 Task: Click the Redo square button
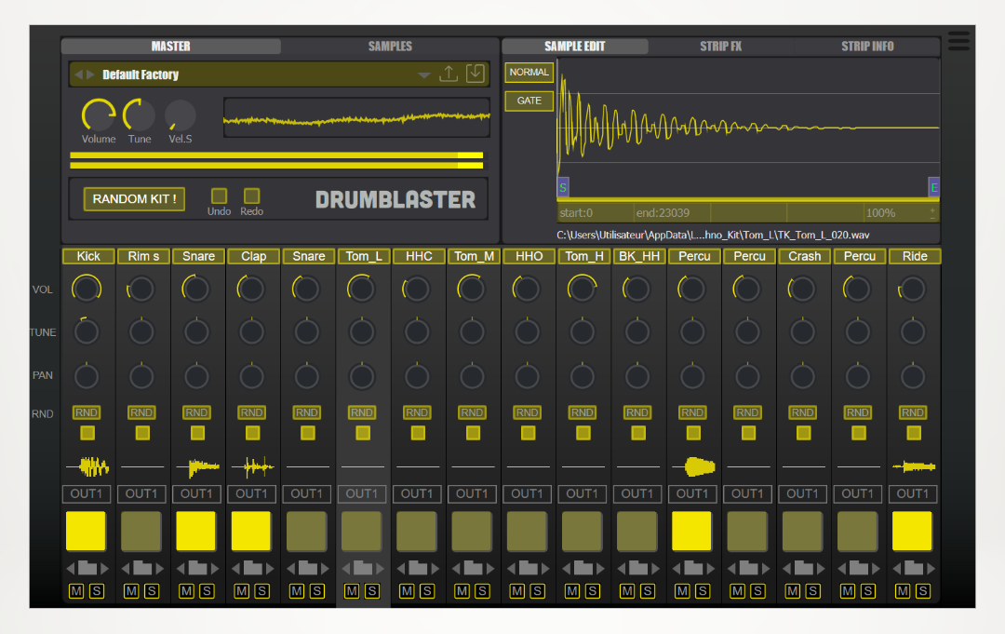click(x=251, y=196)
